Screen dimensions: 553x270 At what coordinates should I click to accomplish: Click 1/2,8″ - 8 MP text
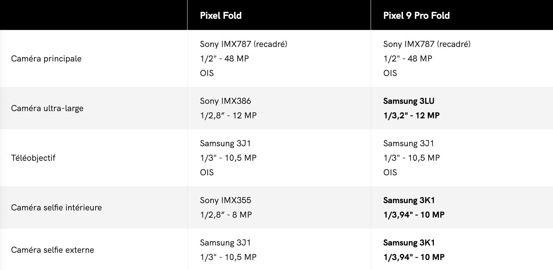pyautogui.click(x=226, y=215)
